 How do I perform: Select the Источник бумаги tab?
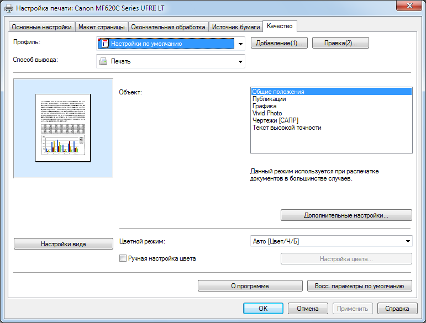point(236,27)
